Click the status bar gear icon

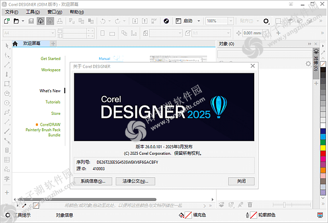click(8, 215)
